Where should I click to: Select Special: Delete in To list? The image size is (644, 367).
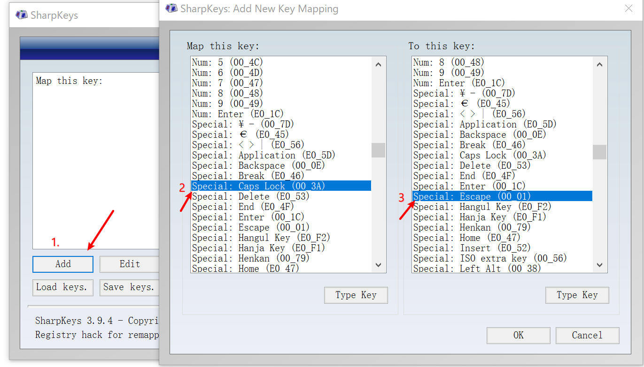502,165
